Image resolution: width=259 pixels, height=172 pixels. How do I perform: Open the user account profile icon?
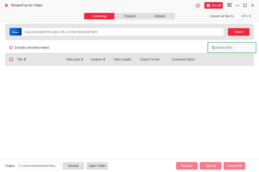pyautogui.click(x=198, y=5)
